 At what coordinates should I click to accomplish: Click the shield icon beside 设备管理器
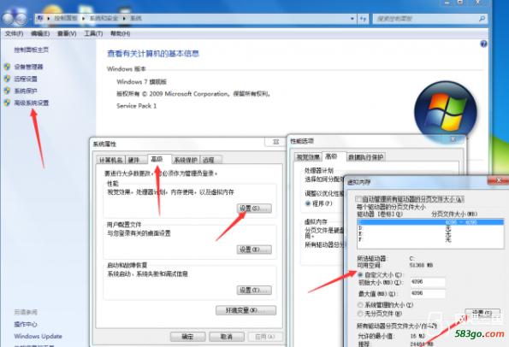pos(7,67)
